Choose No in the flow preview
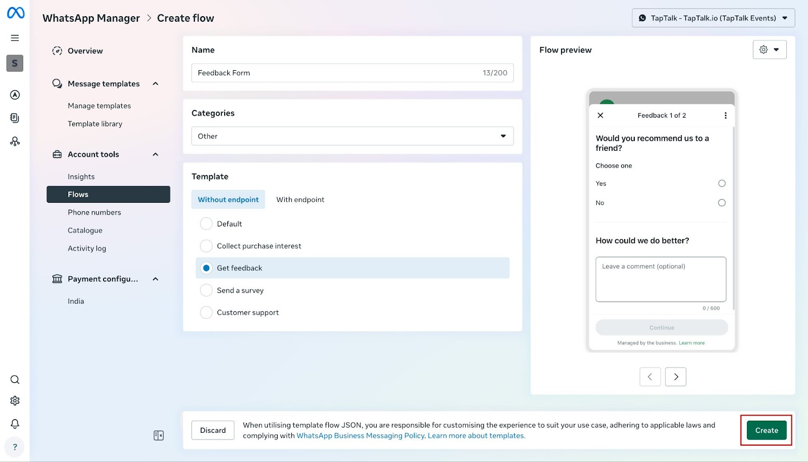Screen dimensions: 808x462 (x=722, y=203)
